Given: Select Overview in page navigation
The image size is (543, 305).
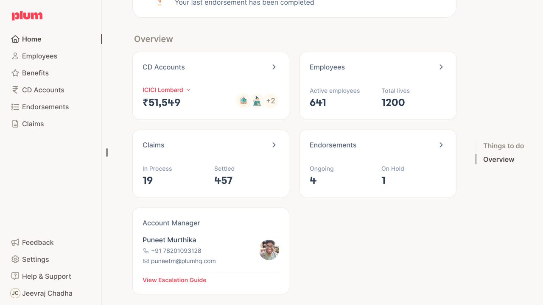Looking at the screenshot, I should point(498,159).
